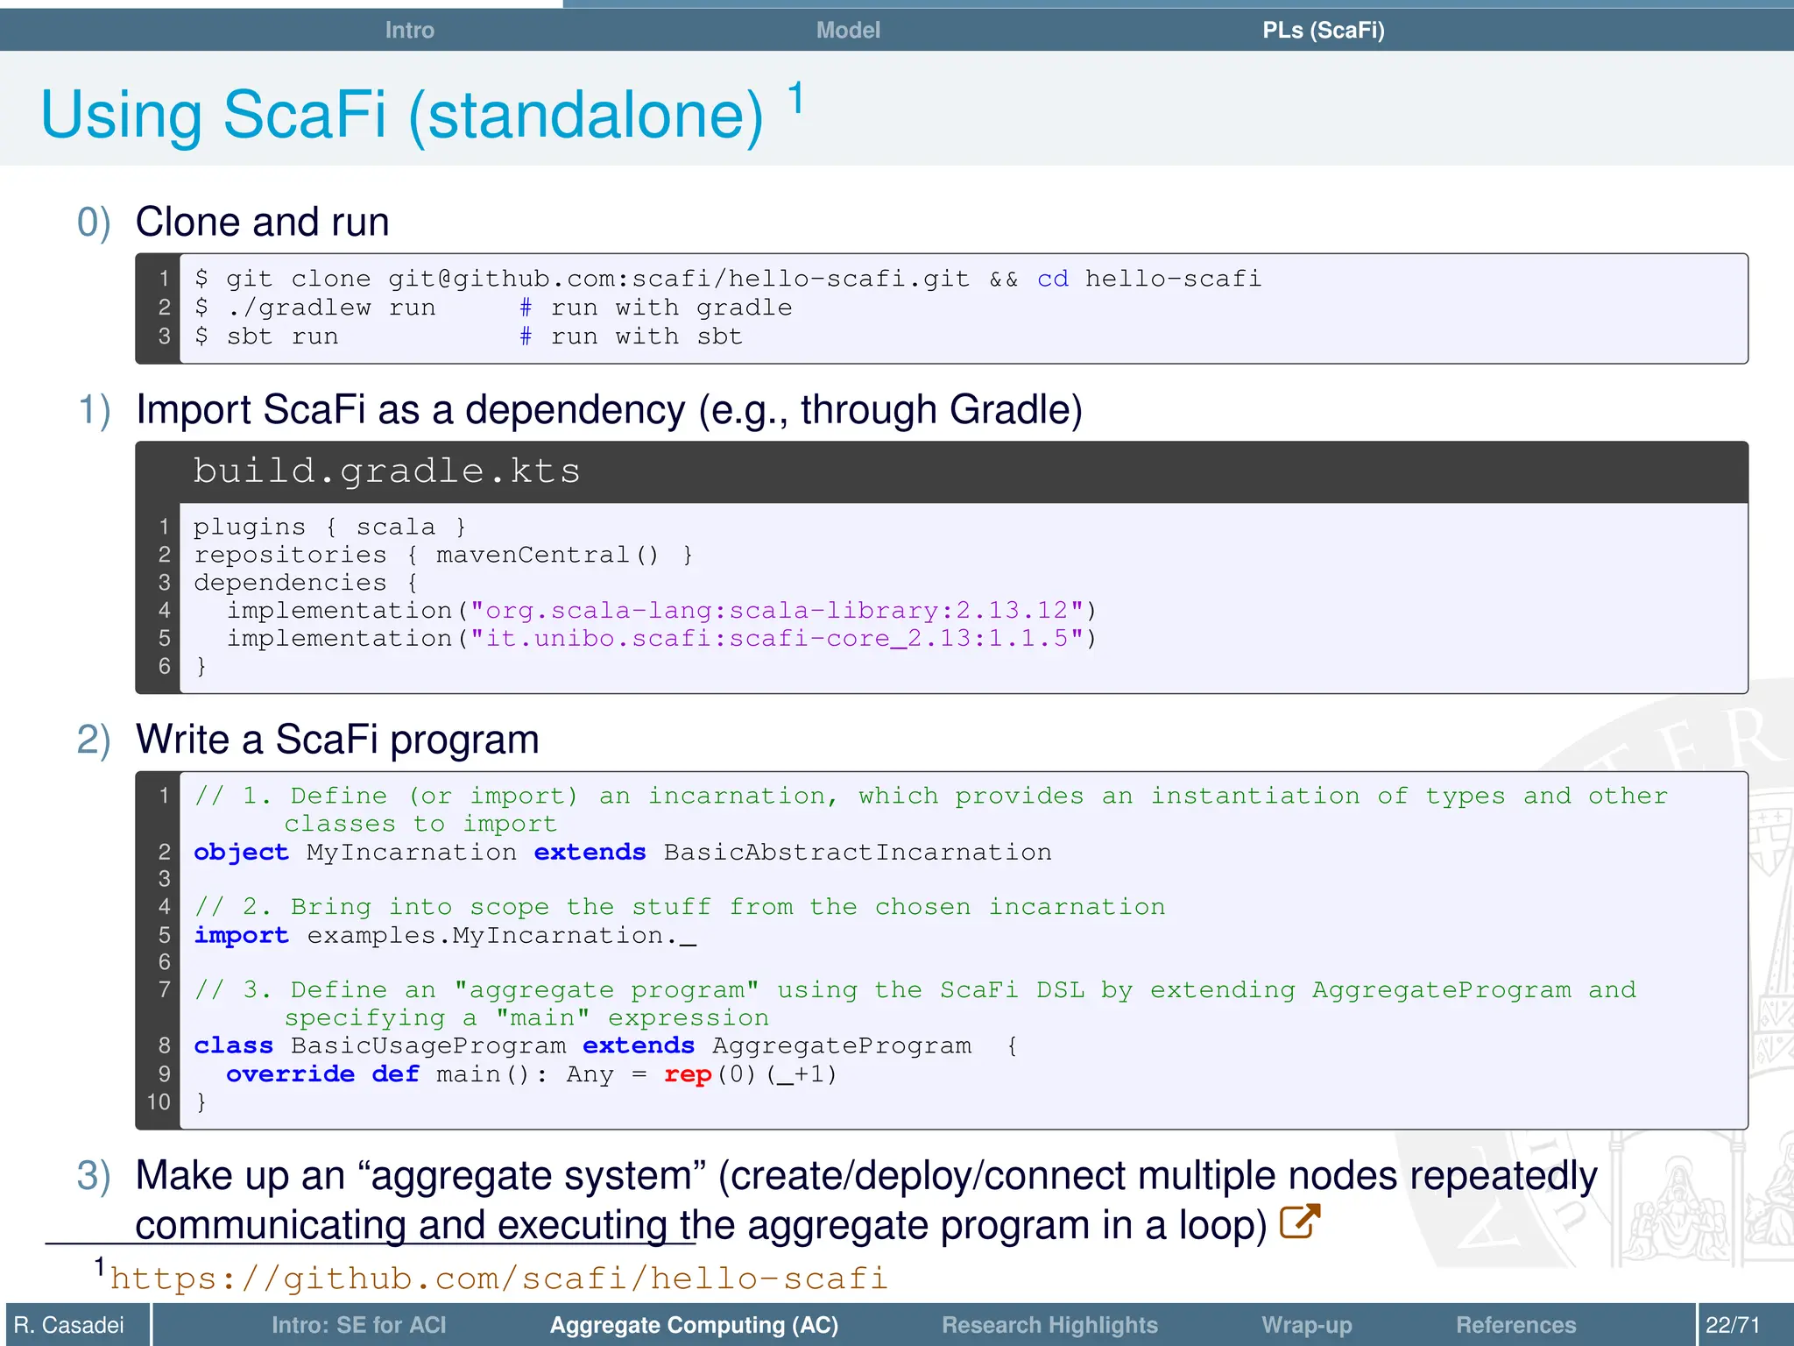Screen dimensions: 1794x1346
Task: Select the PLs (ScaFi) section tab
Action: 1323,30
